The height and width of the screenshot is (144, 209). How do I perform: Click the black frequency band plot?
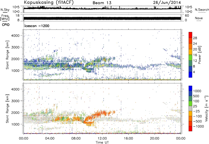click(x=102, y=18)
